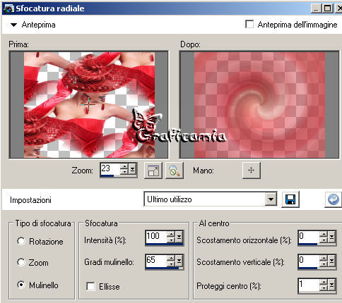
Task: Open the Ultimo utilizzo presets dropdown
Action: tap(271, 199)
